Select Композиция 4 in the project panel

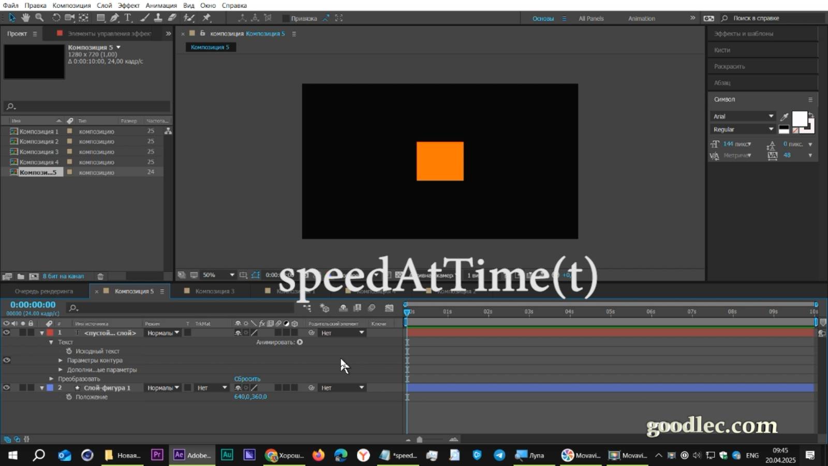click(39, 162)
